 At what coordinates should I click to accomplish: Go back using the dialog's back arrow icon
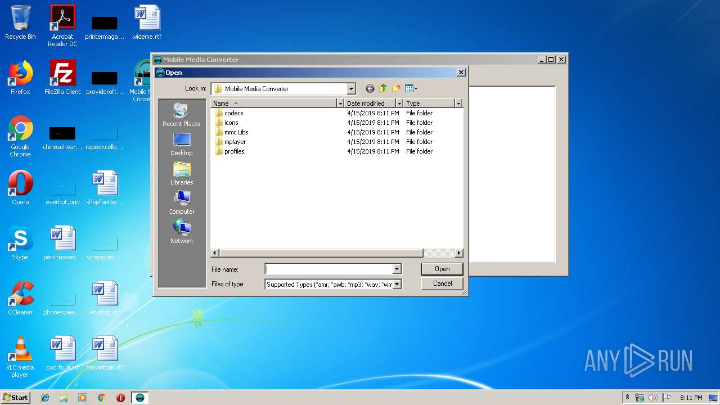point(370,88)
